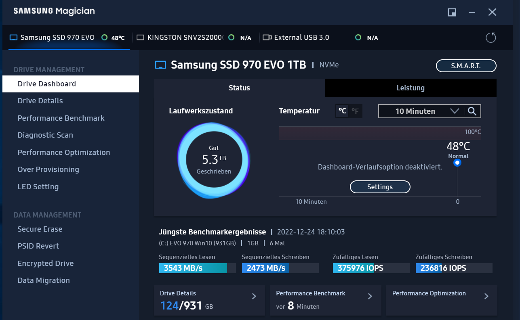Screen dimensions: 520x320
Task: Click the refresh drives icon
Action: pos(491,38)
